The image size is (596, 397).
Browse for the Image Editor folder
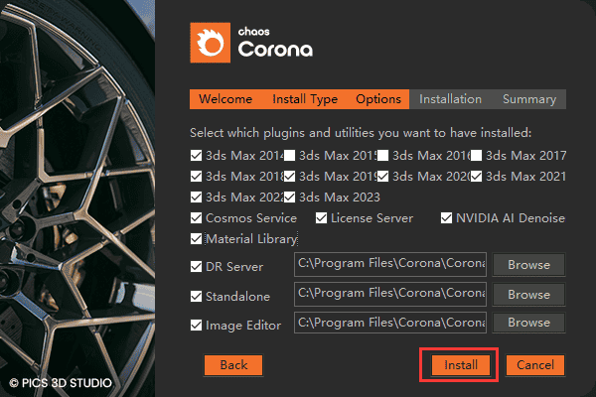528,324
